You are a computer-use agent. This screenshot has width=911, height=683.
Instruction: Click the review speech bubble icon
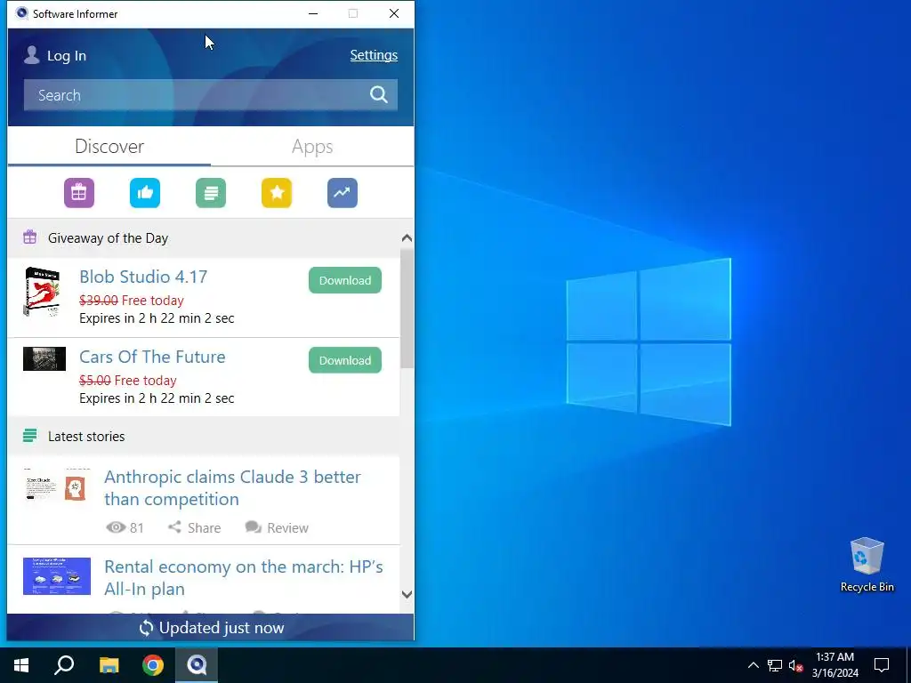(254, 527)
